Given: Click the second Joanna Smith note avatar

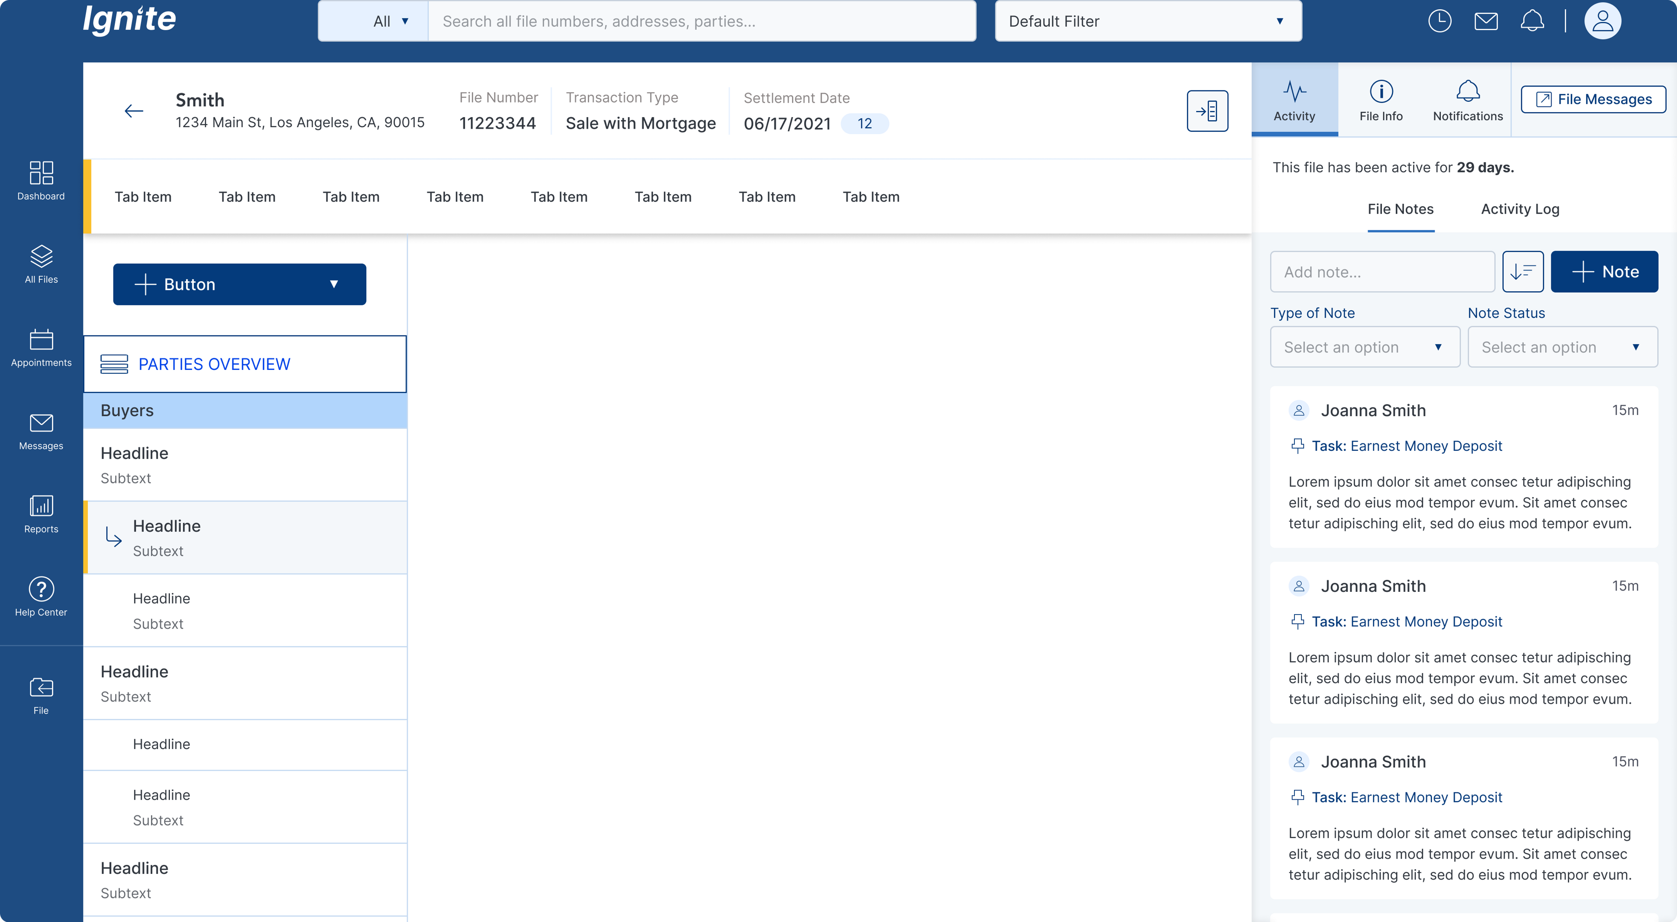Looking at the screenshot, I should click(1299, 586).
